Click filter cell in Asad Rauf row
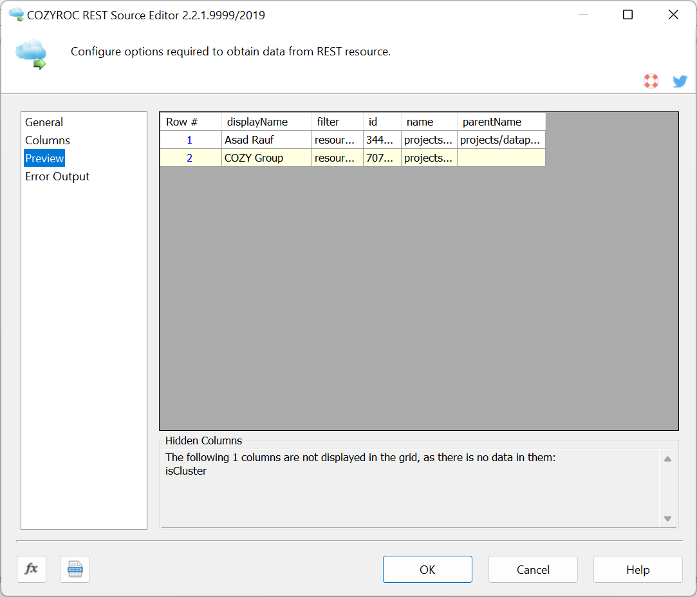 click(337, 140)
